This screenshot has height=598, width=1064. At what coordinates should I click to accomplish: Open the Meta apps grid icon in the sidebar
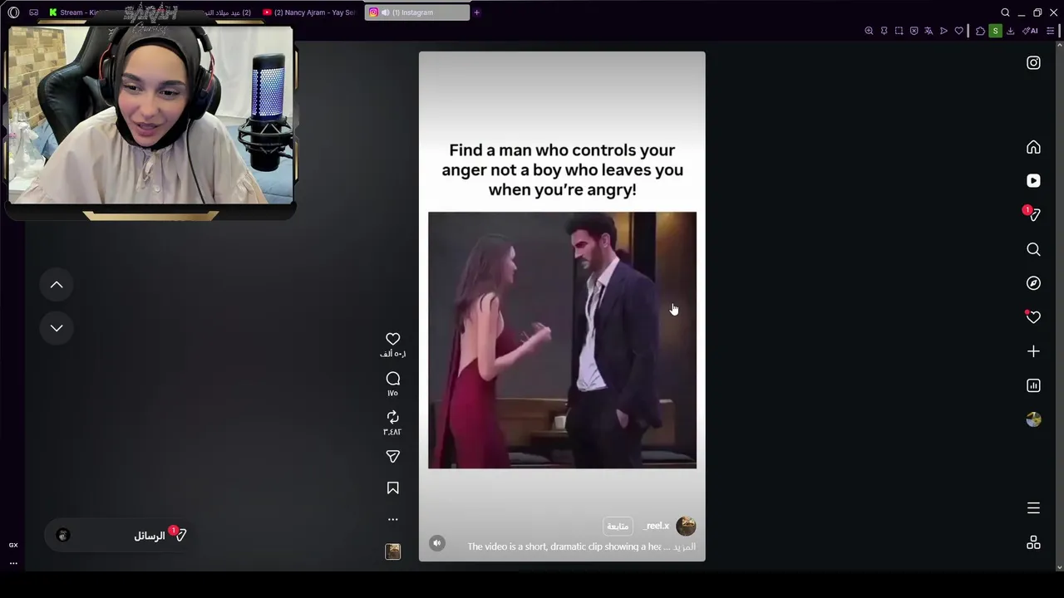(1033, 542)
